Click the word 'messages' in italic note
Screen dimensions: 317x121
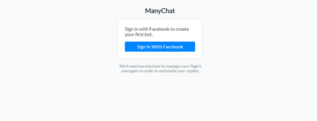pyautogui.click(x=129, y=71)
